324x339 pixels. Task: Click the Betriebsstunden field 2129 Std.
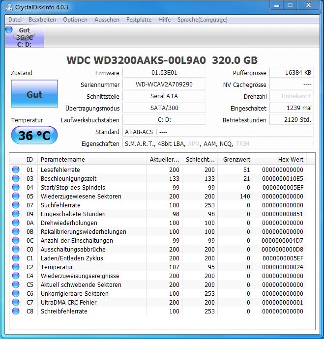point(292,119)
